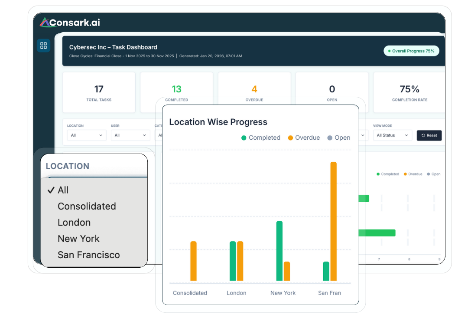This screenshot has height=328, width=468.
Task: Click the green Completed dot in Location Wise Progress legend
Action: pos(244,138)
